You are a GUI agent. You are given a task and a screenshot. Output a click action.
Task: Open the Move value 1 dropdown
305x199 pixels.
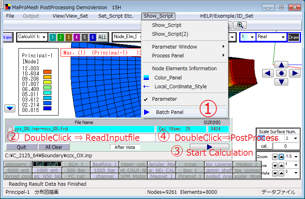pyautogui.click(x=296, y=165)
